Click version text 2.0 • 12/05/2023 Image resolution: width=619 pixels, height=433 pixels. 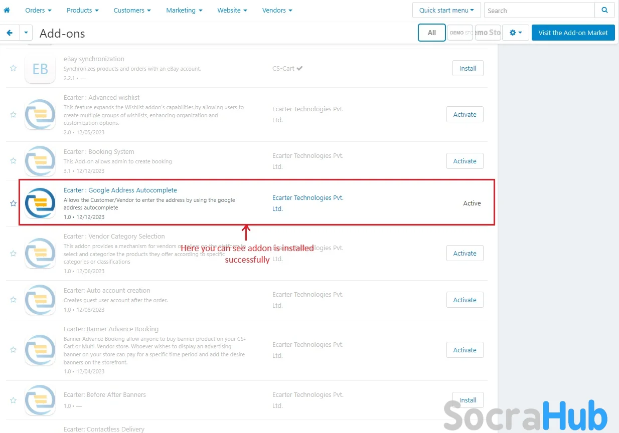pyautogui.click(x=84, y=132)
